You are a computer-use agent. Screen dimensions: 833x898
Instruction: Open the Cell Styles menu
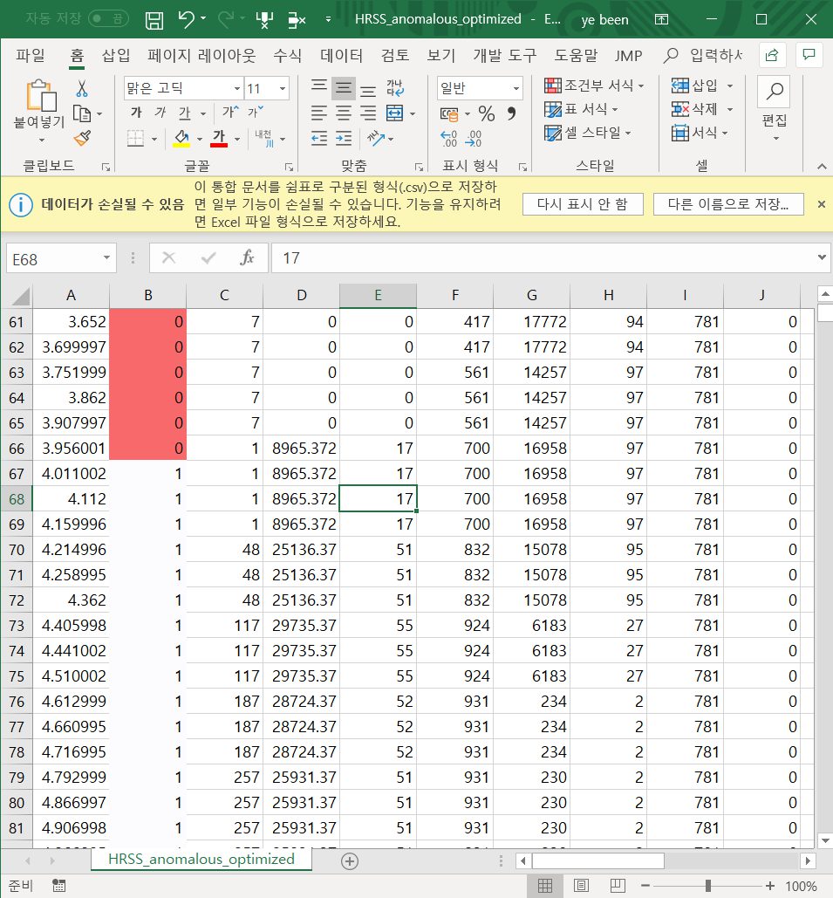(587, 133)
